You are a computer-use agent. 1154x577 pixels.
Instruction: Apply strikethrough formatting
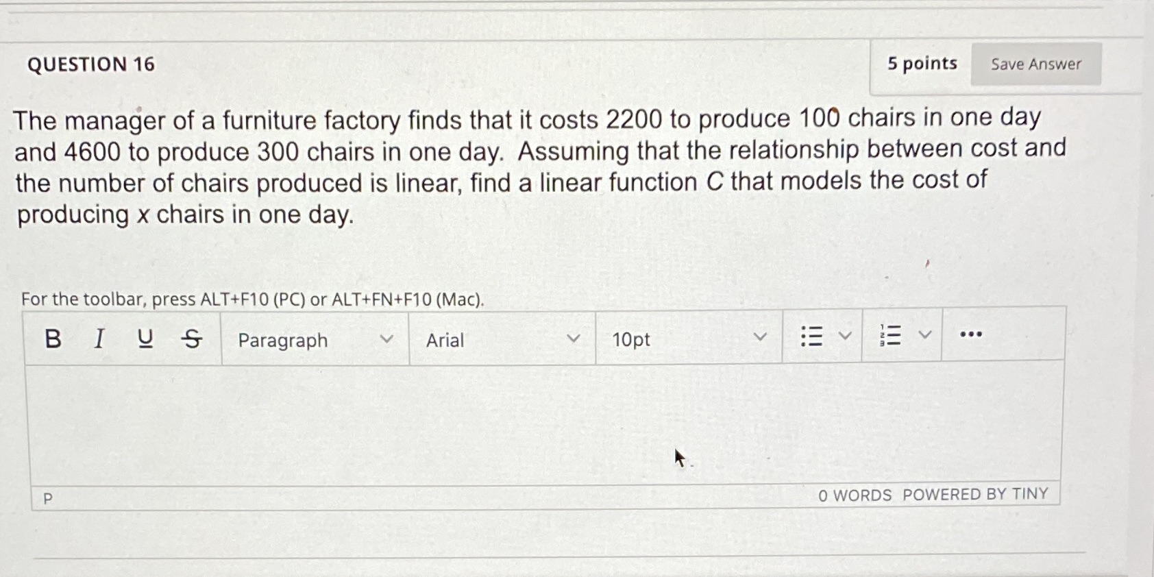coord(191,336)
